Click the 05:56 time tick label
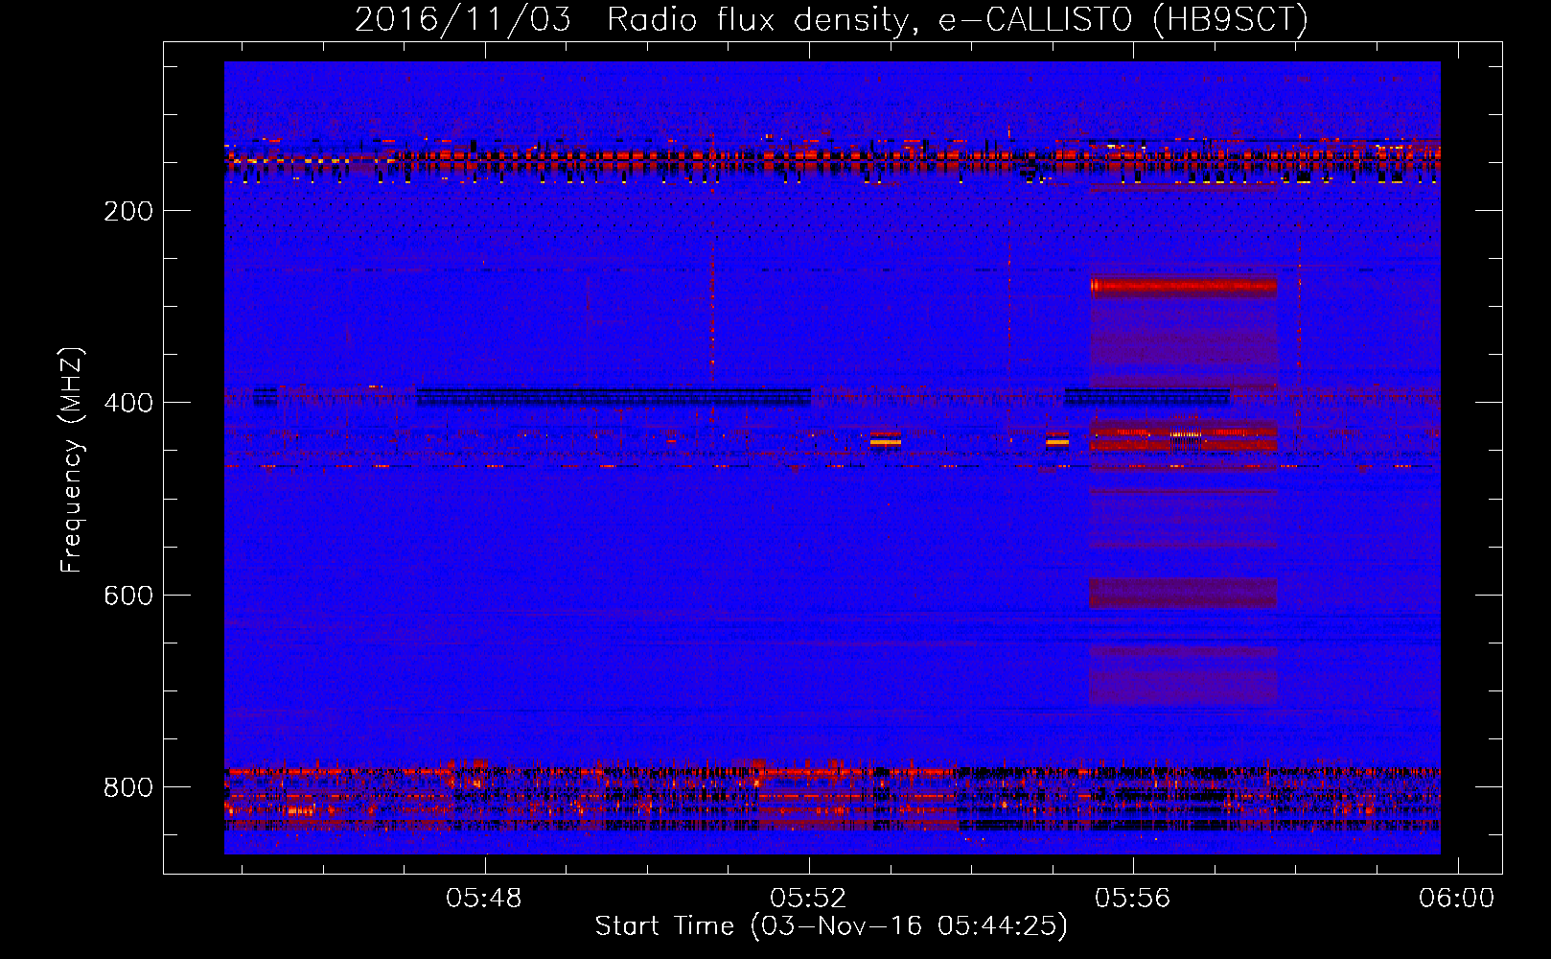This screenshot has height=959, width=1551. click(1133, 899)
